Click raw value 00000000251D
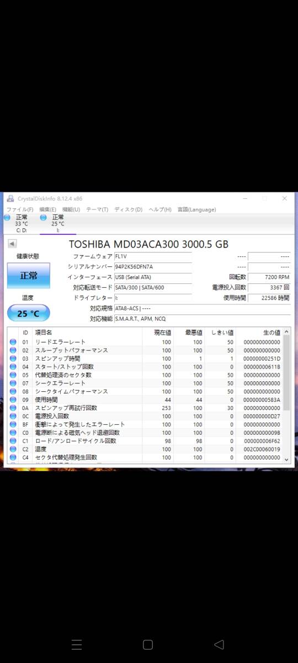Screen dimensions: 298x663 pos(262,359)
